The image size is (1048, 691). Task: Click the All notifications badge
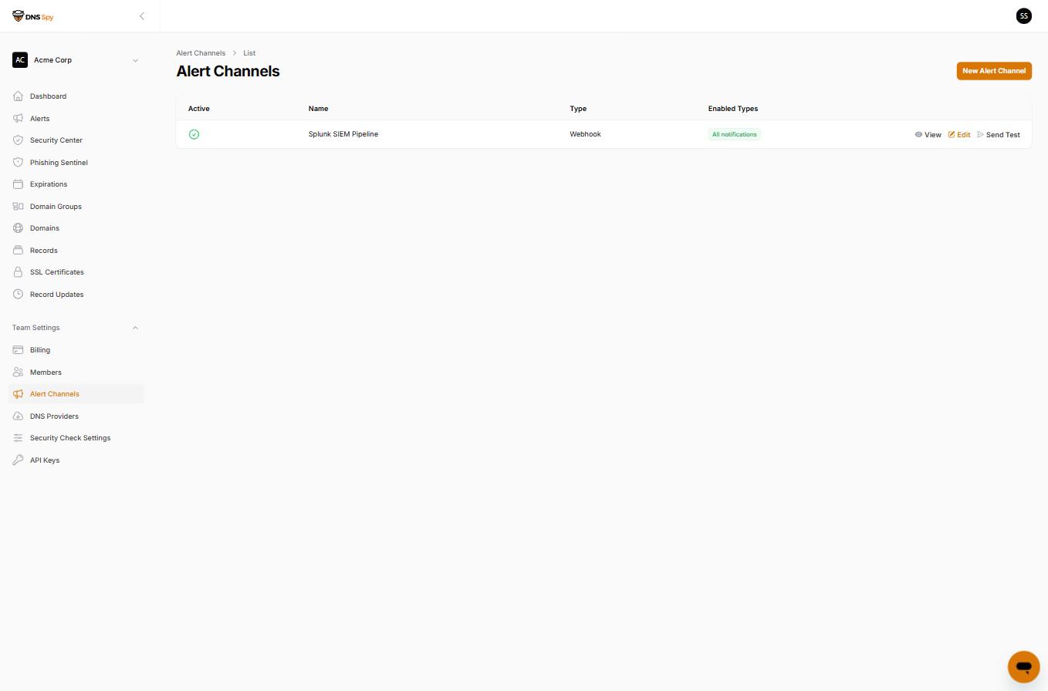pos(734,134)
